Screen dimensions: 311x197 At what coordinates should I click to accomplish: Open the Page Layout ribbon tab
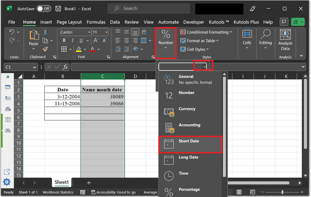coord(69,22)
